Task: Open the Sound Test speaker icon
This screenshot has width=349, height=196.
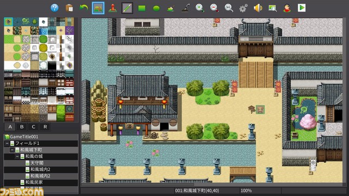Action: tap(258, 8)
